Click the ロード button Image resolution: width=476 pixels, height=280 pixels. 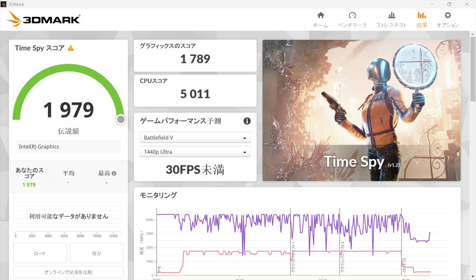(40, 253)
